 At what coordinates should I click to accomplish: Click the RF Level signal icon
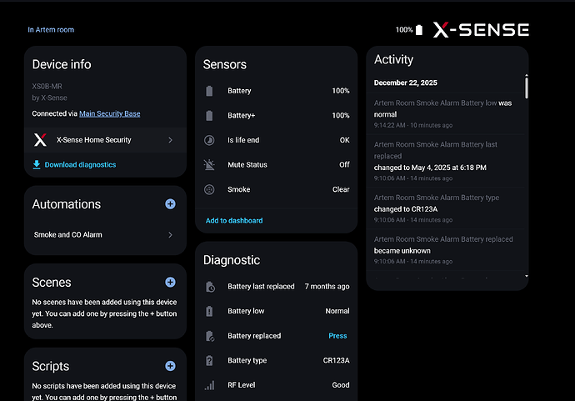210,385
